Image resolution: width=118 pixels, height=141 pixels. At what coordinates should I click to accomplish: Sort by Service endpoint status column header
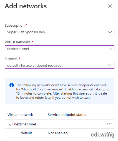click(67, 115)
